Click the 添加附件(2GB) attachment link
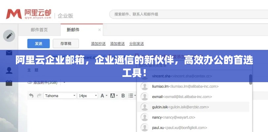This screenshot has height=132, width=268. (x=45, y=82)
